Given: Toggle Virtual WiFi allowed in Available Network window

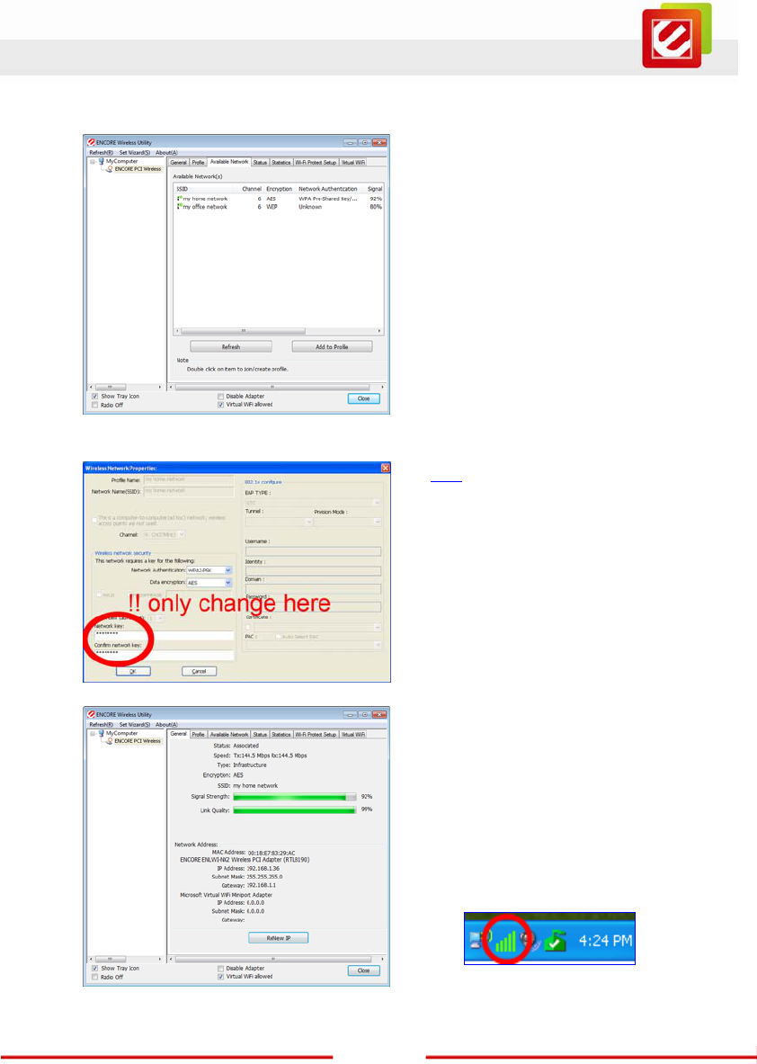Looking at the screenshot, I should [x=220, y=405].
